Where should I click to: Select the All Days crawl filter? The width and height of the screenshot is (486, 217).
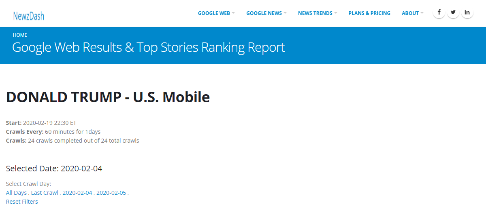point(17,193)
